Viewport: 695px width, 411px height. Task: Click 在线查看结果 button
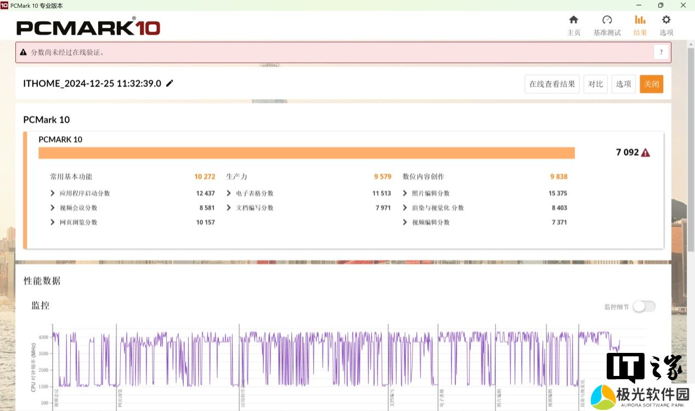click(552, 84)
